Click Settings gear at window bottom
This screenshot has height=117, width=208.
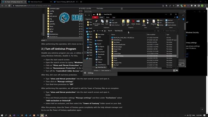point(85,73)
